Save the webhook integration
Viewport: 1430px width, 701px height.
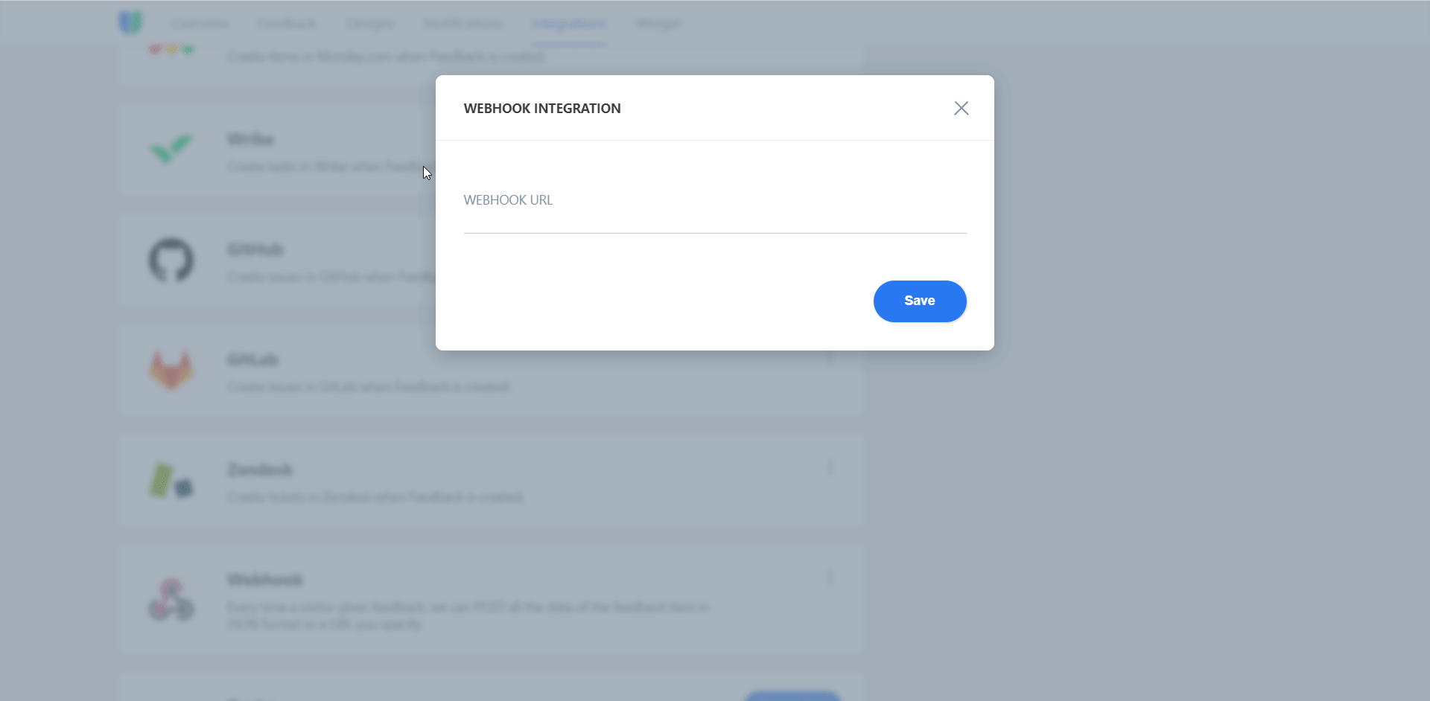920,301
